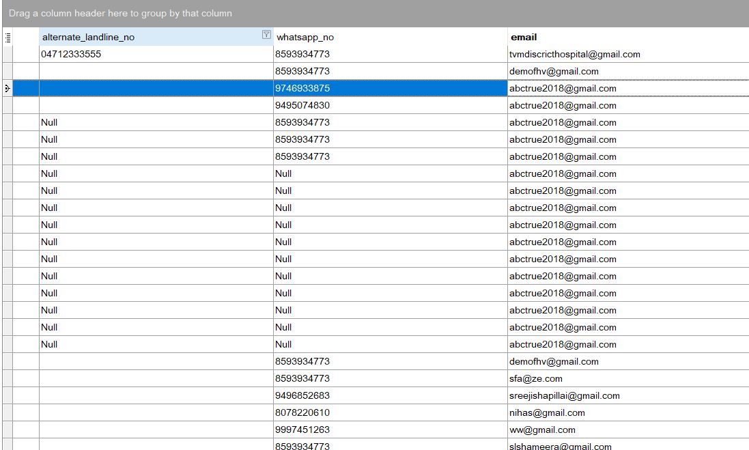Click abctrue2018@gmail.com in the 9746933875 row
Screen dimensions: 749x450
point(628,88)
